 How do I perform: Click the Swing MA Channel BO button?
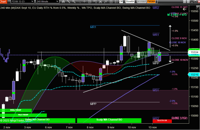point(37,120)
